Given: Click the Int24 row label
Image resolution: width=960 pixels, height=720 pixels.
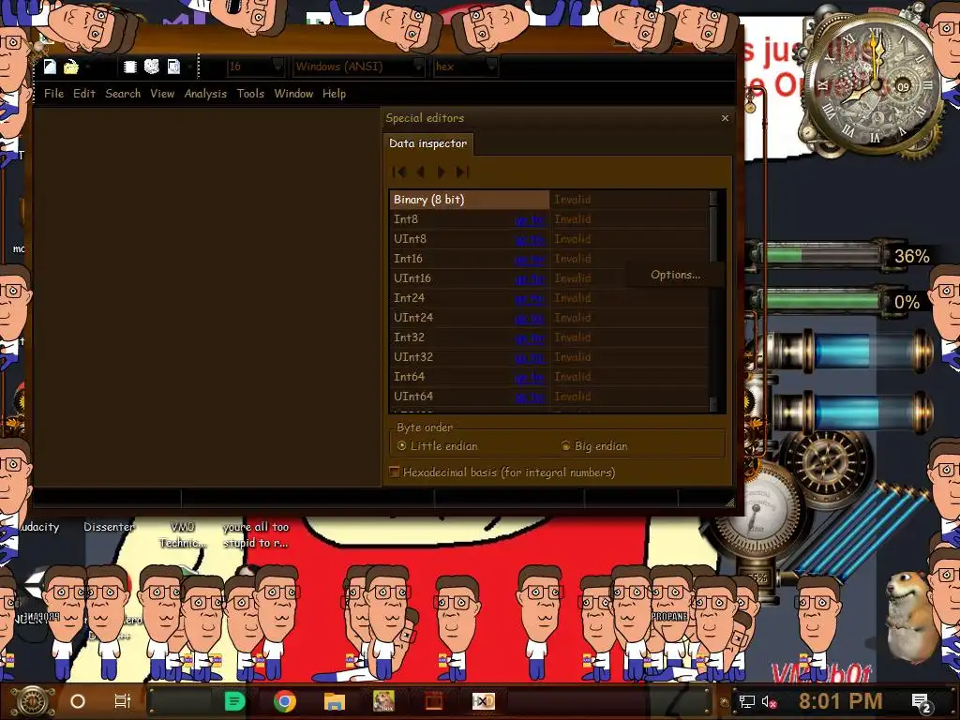Looking at the screenshot, I should point(409,298).
